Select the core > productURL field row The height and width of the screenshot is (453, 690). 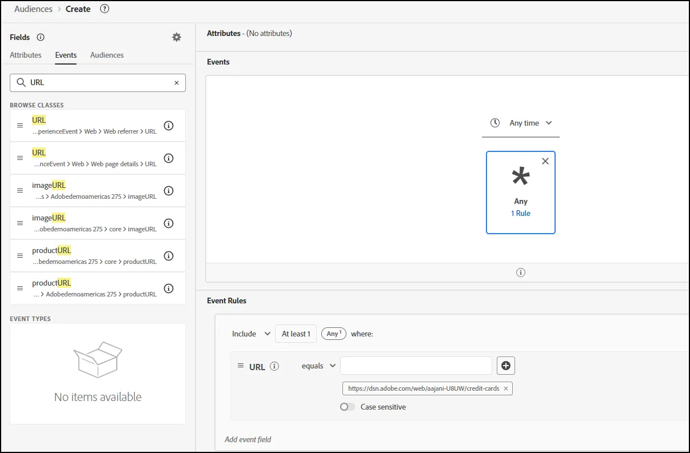pos(98,256)
